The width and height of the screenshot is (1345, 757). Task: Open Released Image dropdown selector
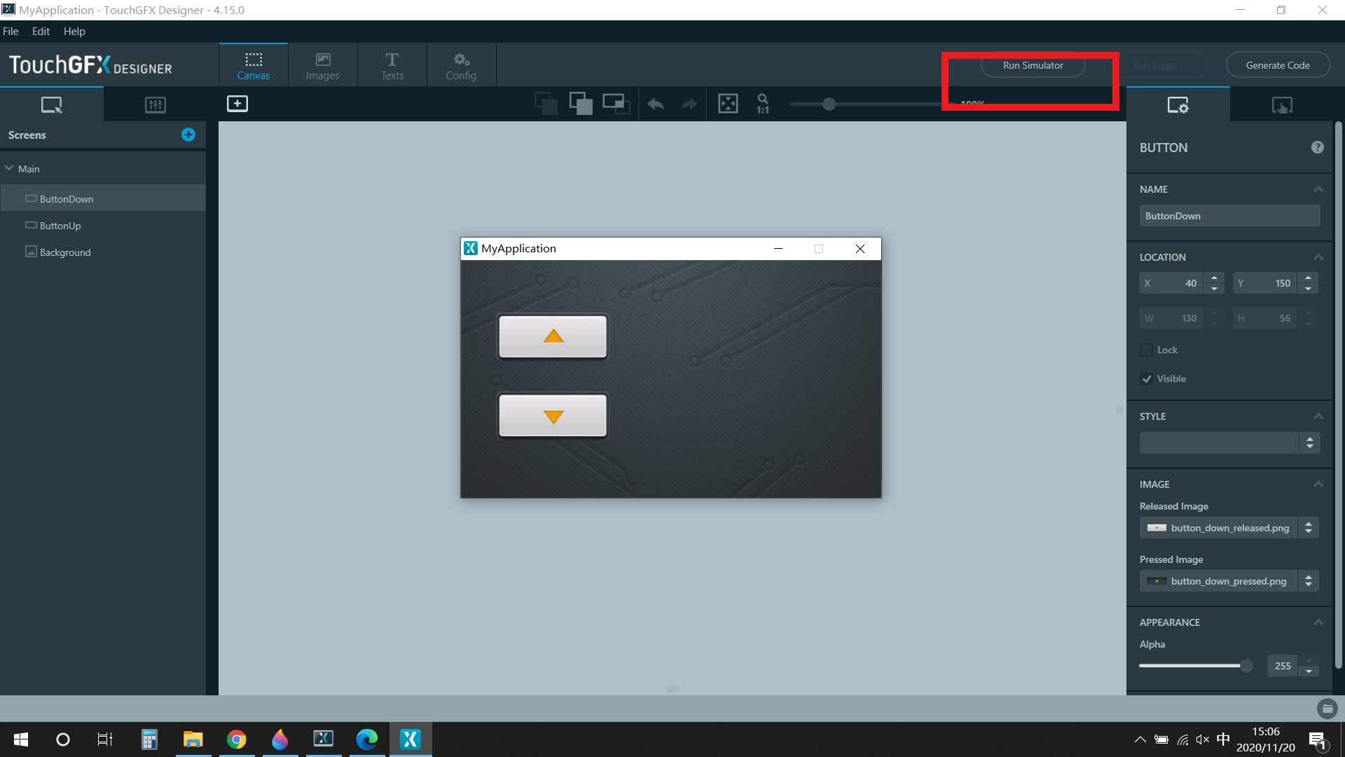click(1308, 528)
